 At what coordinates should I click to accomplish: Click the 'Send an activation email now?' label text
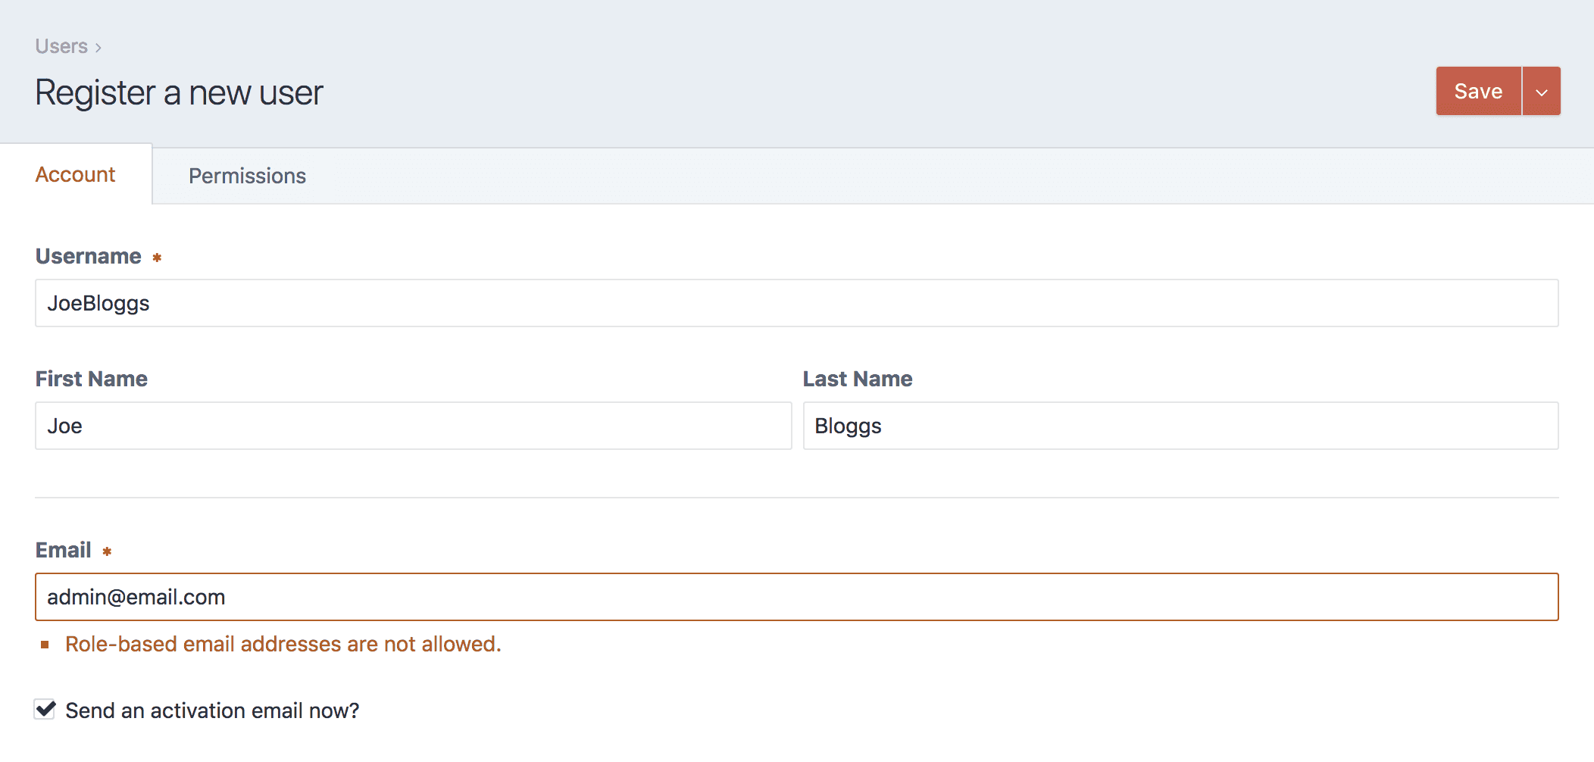point(212,710)
